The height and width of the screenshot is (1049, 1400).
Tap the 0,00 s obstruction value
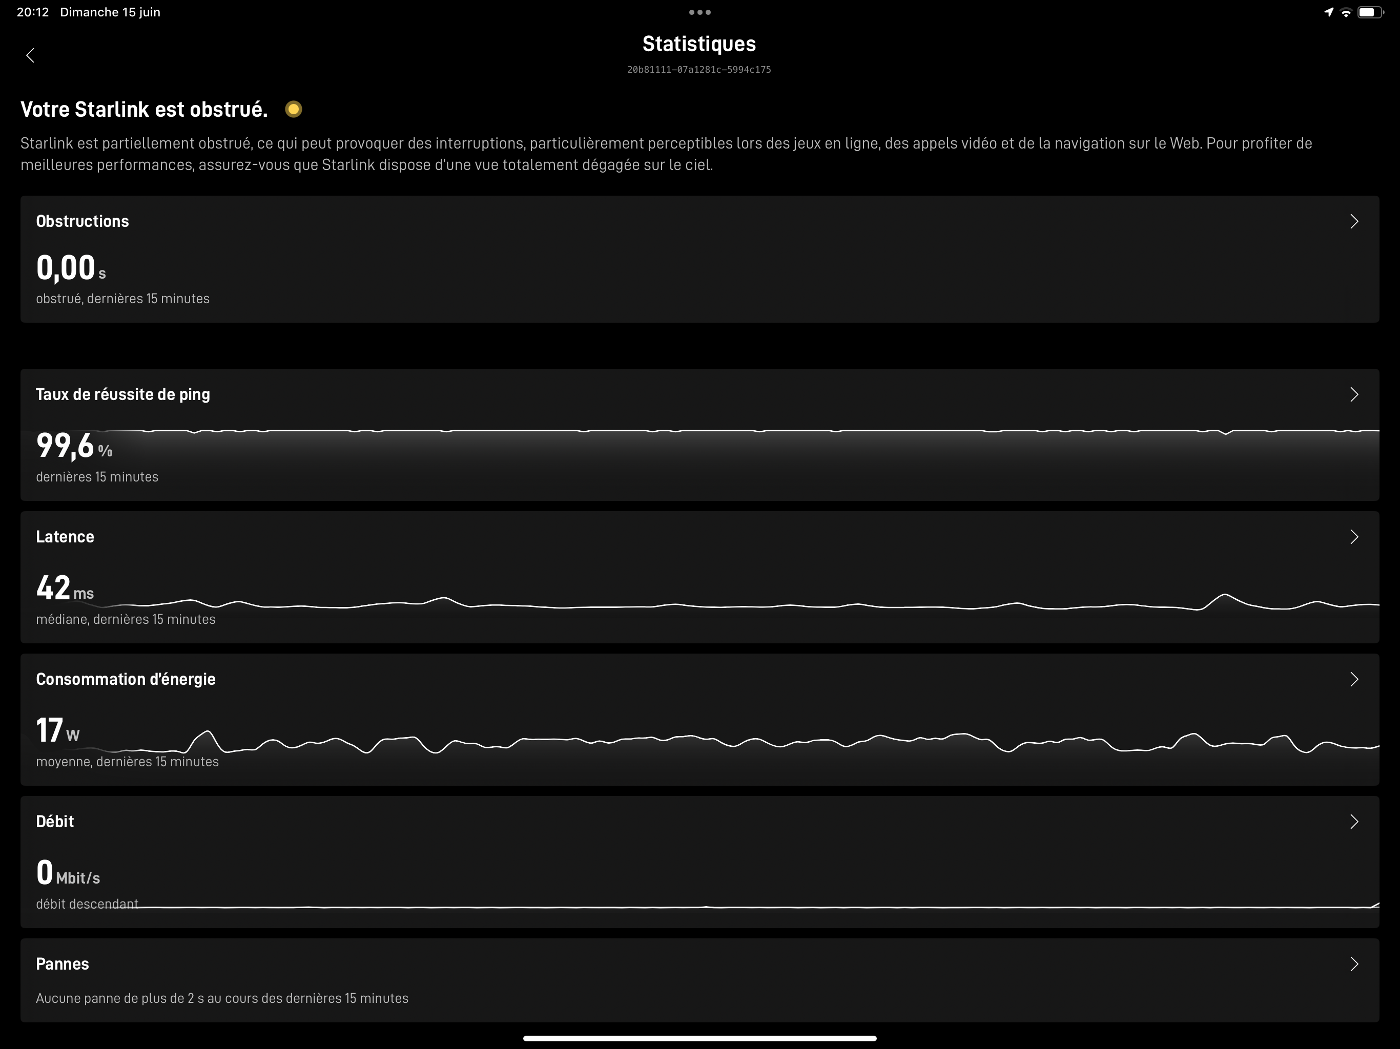[x=71, y=267]
